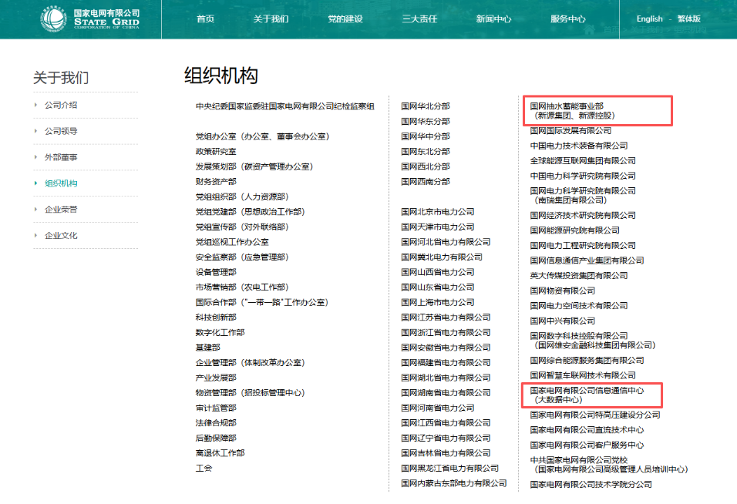Click the arrow bullet beside 公司介绍

pyautogui.click(x=35, y=106)
